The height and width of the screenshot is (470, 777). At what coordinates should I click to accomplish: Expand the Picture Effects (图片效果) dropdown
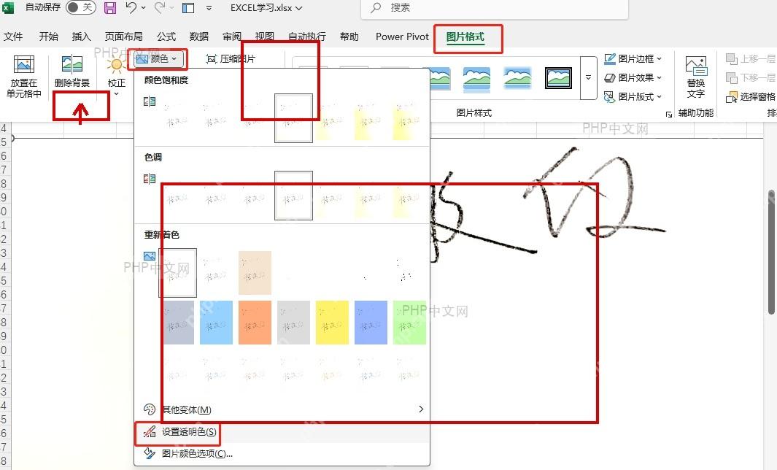click(633, 78)
